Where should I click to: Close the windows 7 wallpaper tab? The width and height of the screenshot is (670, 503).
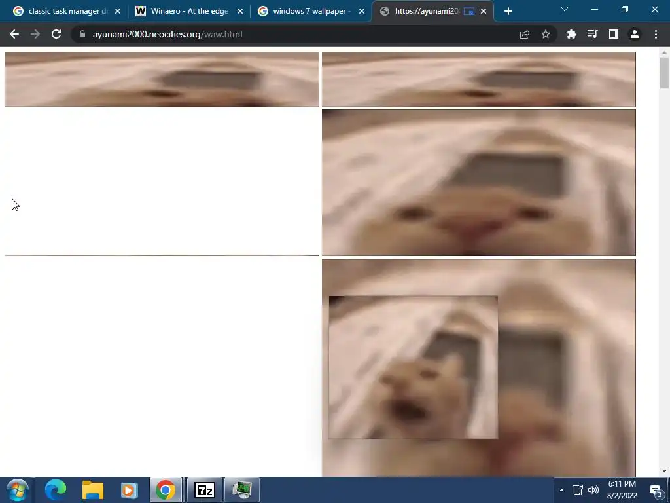pyautogui.click(x=362, y=12)
